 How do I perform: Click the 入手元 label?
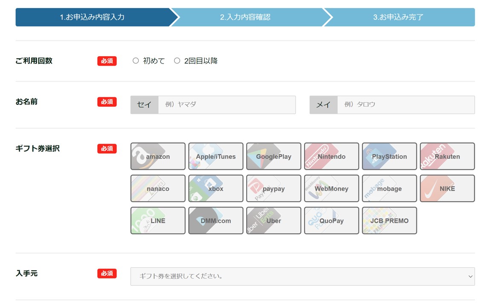coord(26,273)
